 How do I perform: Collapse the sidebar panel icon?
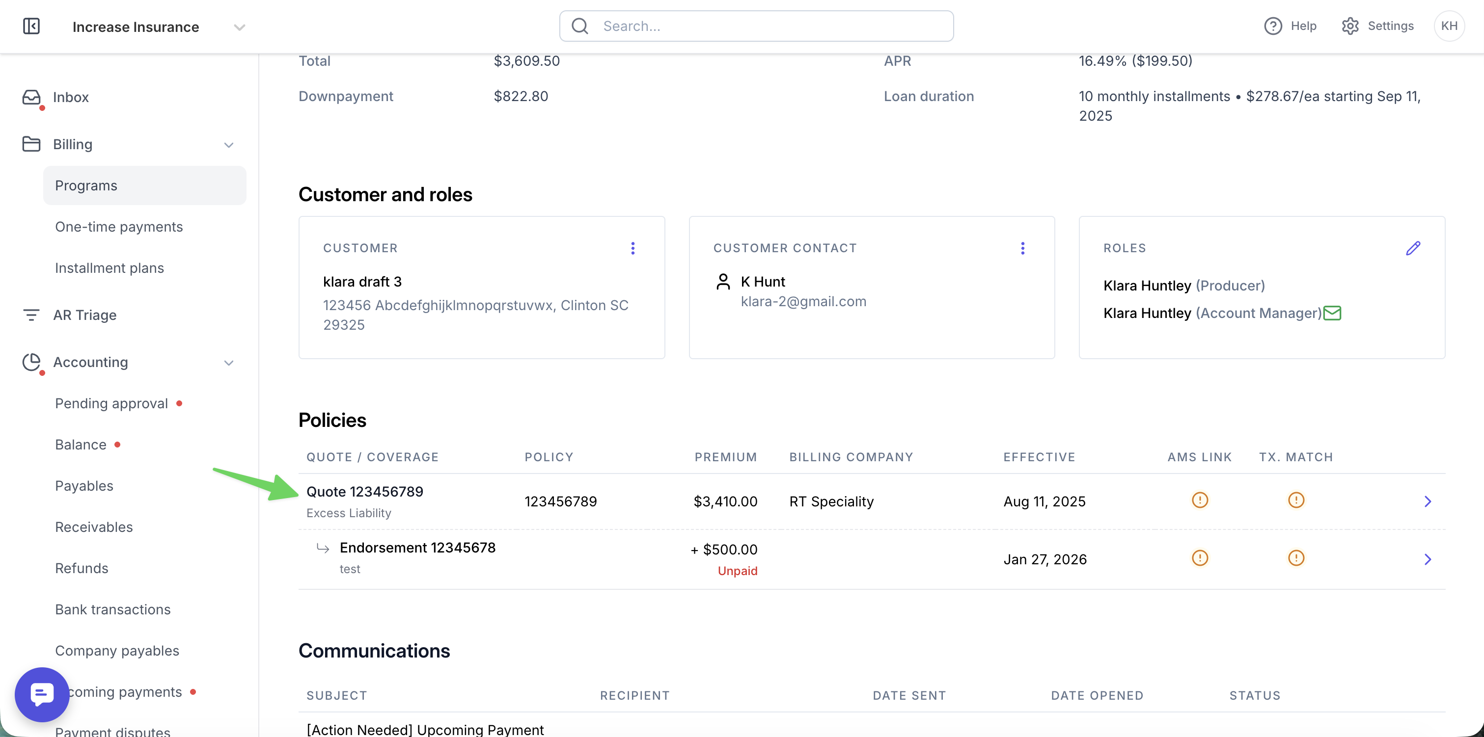(31, 26)
